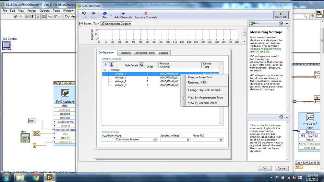The image size is (324, 182).
Task: Click the Add Channels plus icon
Action: (123, 13)
